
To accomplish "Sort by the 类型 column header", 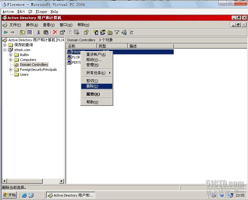I will coord(112,46).
